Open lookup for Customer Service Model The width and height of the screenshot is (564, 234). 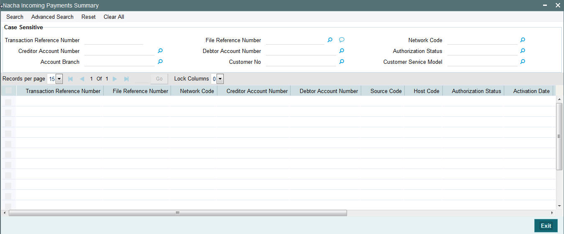[523, 62]
